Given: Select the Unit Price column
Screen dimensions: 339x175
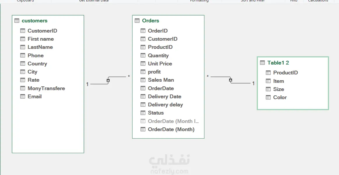Looking at the screenshot, I should coord(160,64).
